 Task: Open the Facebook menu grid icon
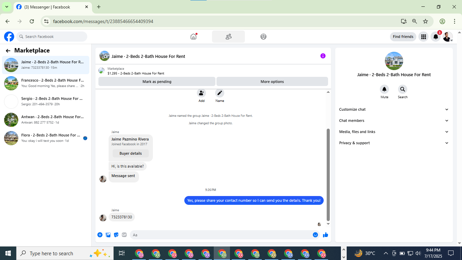(423, 37)
